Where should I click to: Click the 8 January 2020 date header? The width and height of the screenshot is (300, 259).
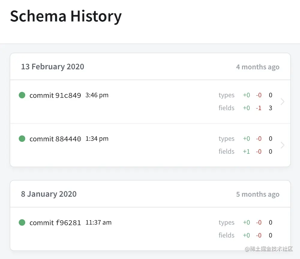pos(49,194)
